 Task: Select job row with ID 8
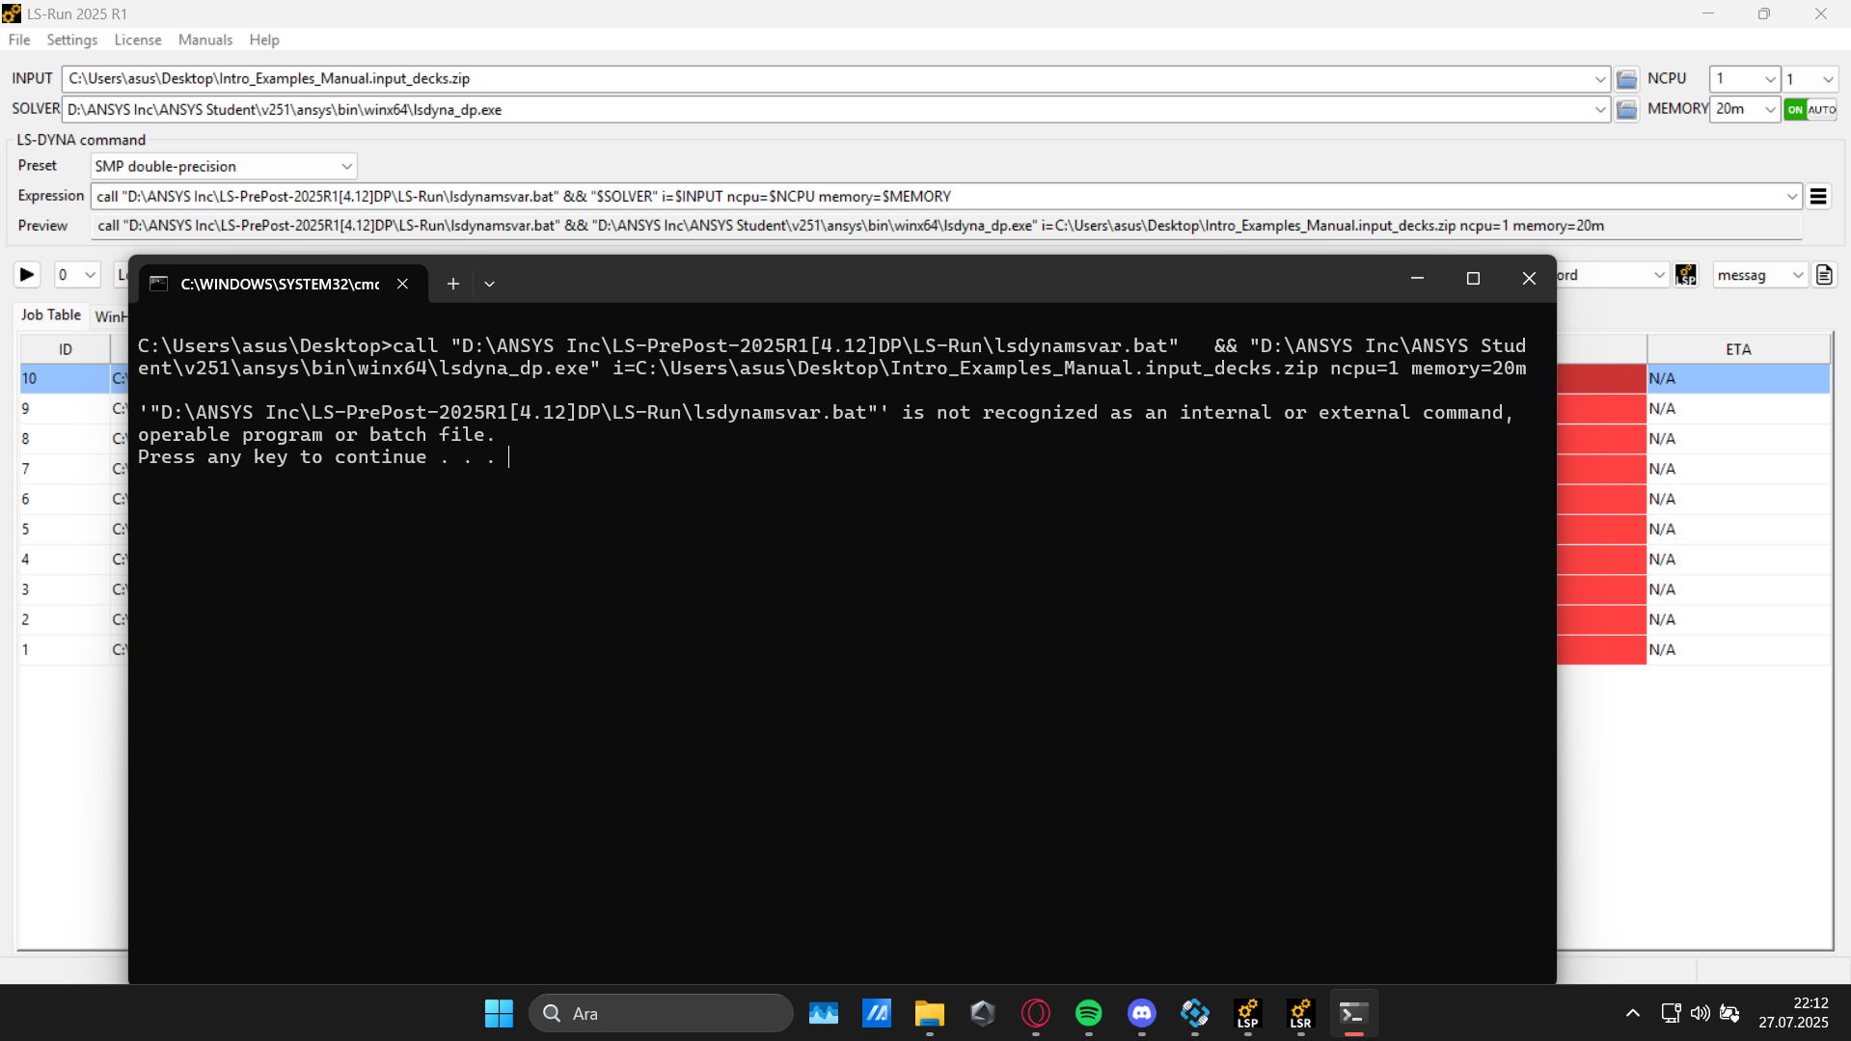click(x=65, y=439)
